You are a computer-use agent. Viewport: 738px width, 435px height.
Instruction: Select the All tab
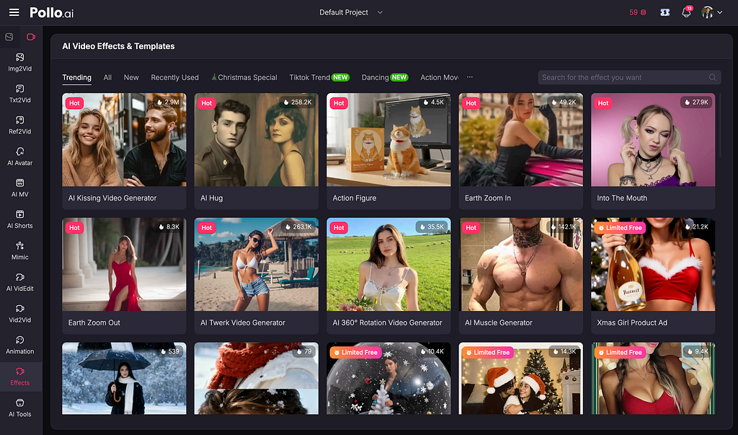click(x=107, y=77)
